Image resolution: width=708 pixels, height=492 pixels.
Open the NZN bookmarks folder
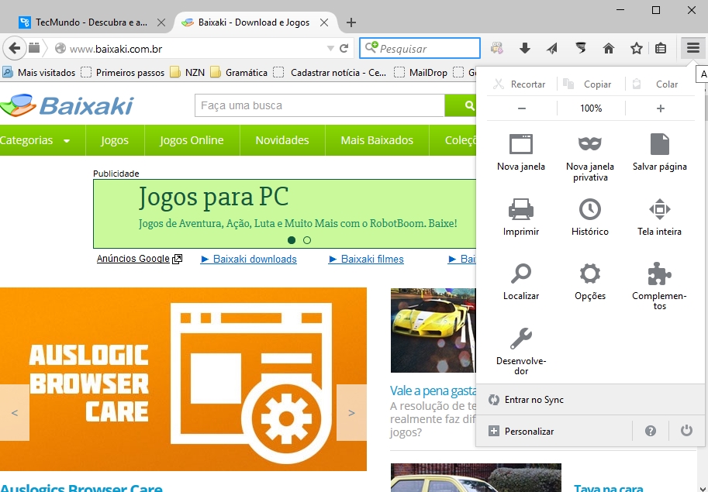188,72
